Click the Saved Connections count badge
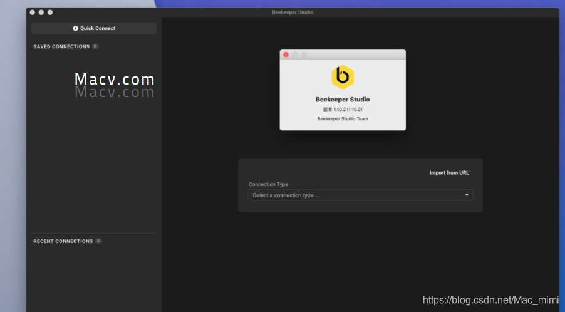Image resolution: width=565 pixels, height=312 pixels. 95,46
